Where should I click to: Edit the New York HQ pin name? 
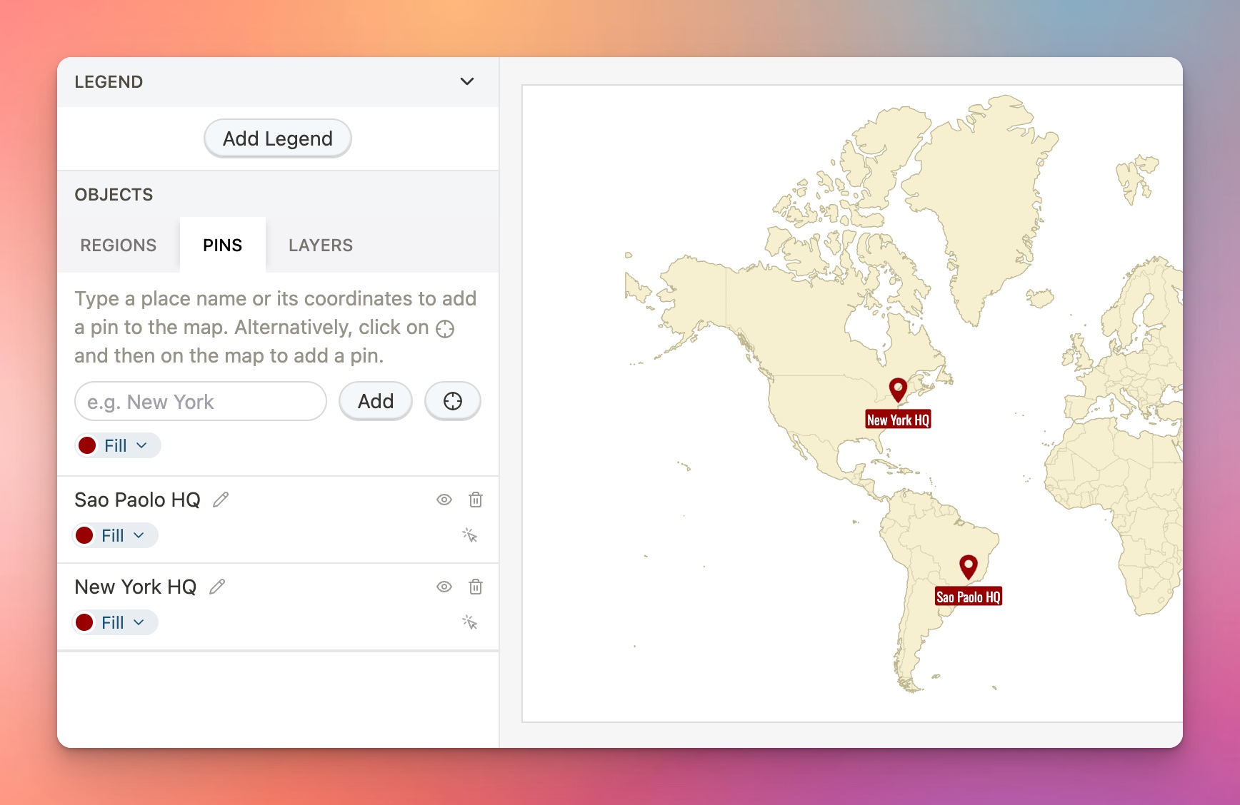click(x=216, y=587)
